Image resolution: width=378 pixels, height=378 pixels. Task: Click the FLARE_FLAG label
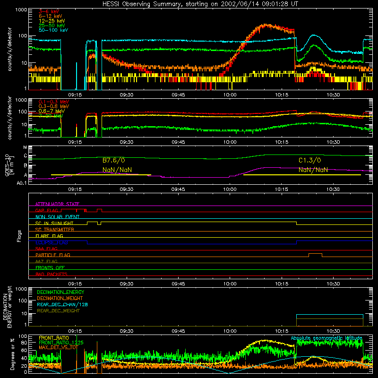pos(49,236)
